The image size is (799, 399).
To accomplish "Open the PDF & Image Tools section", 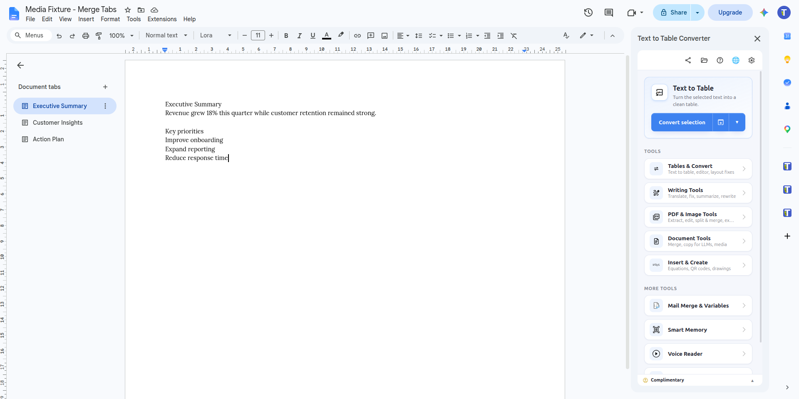I will click(x=698, y=217).
